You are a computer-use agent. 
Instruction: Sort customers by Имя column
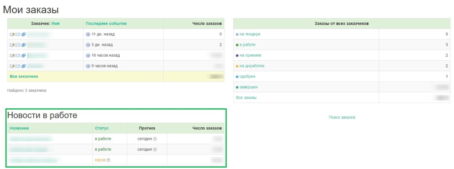pos(55,24)
